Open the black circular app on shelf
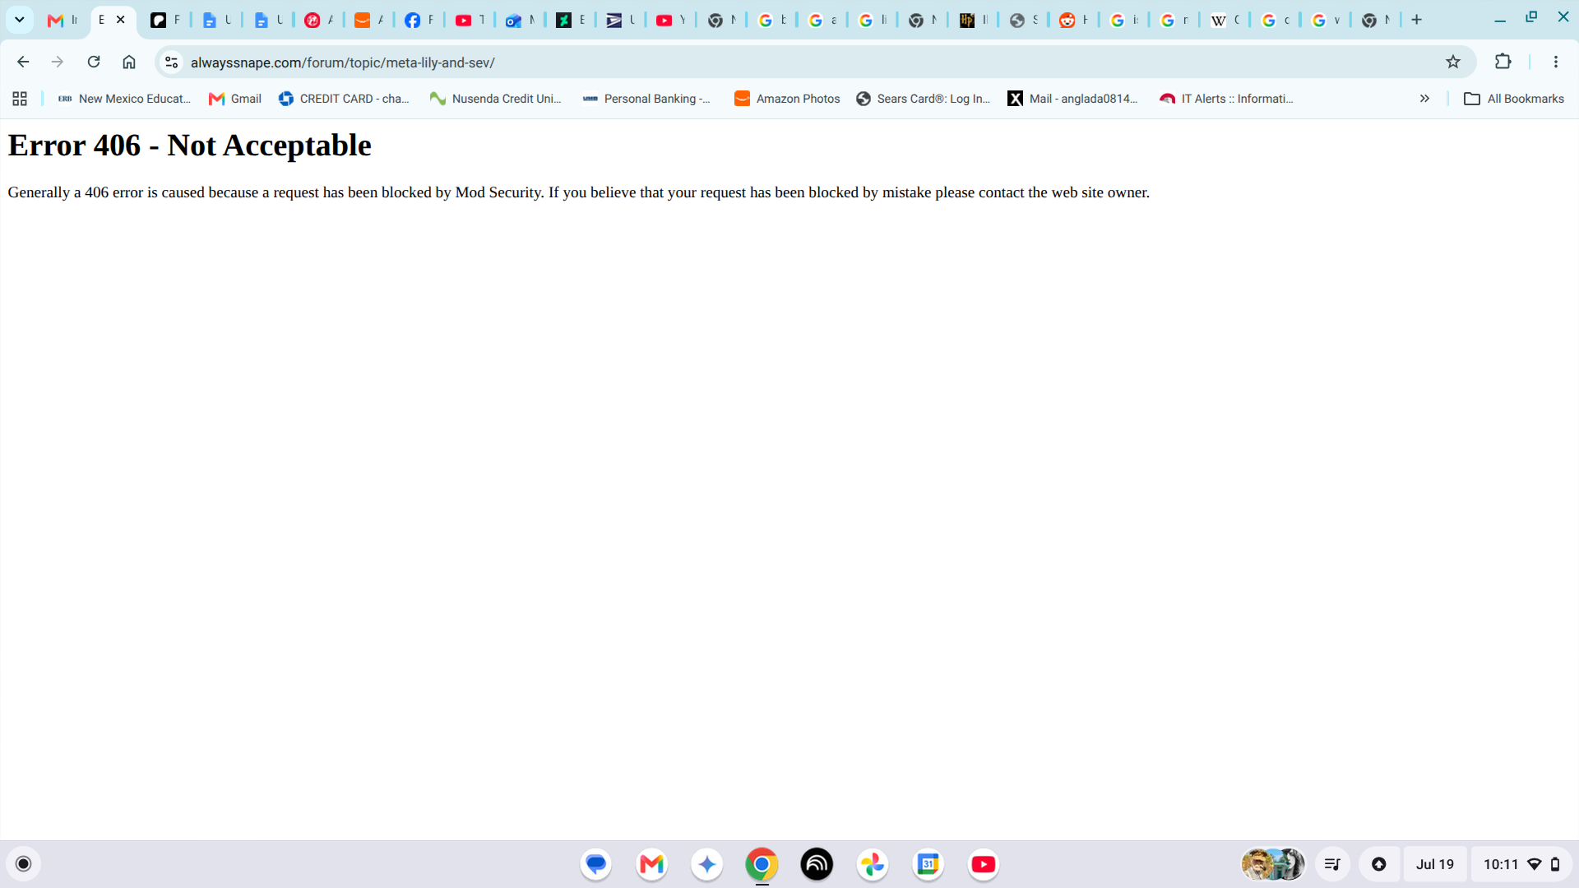1579x888 pixels. coord(817,864)
